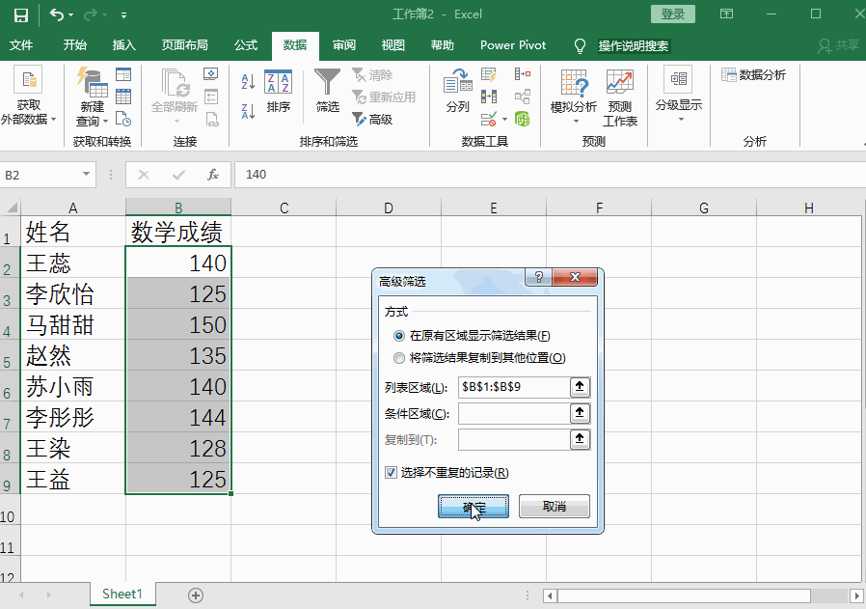Screen dimensions: 866x609
Task: Open the Power Pivot tab
Action: click(513, 45)
